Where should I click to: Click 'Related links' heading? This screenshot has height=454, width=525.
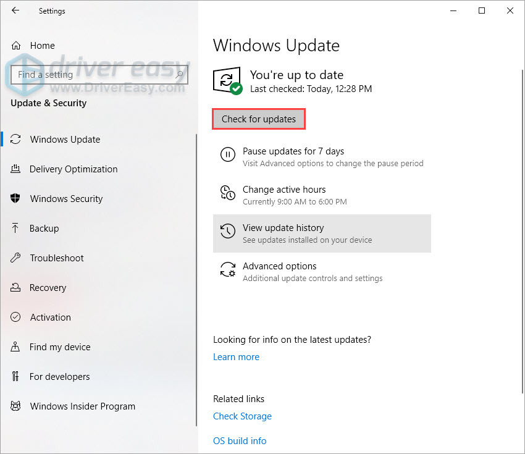point(239,399)
